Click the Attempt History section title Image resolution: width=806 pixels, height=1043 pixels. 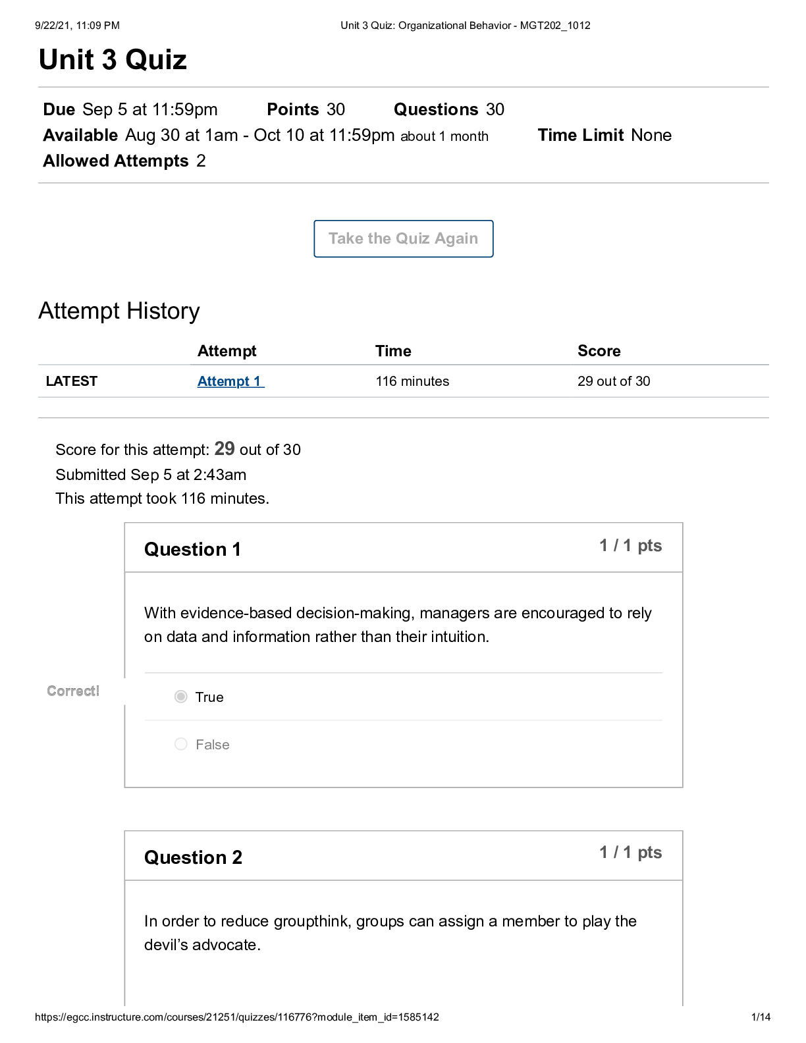(x=120, y=310)
